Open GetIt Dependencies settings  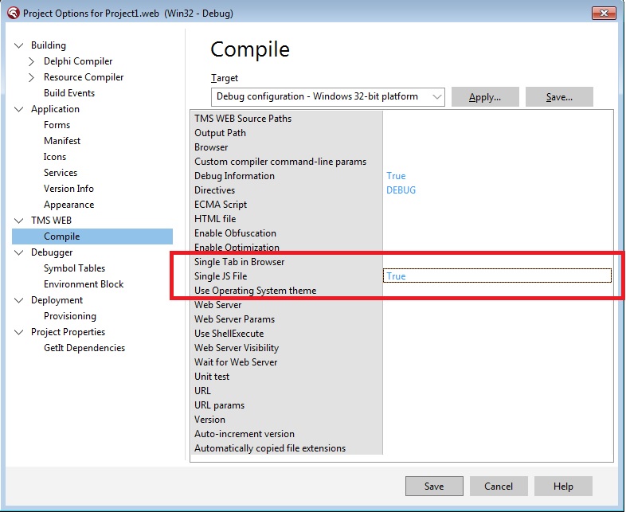[84, 348]
